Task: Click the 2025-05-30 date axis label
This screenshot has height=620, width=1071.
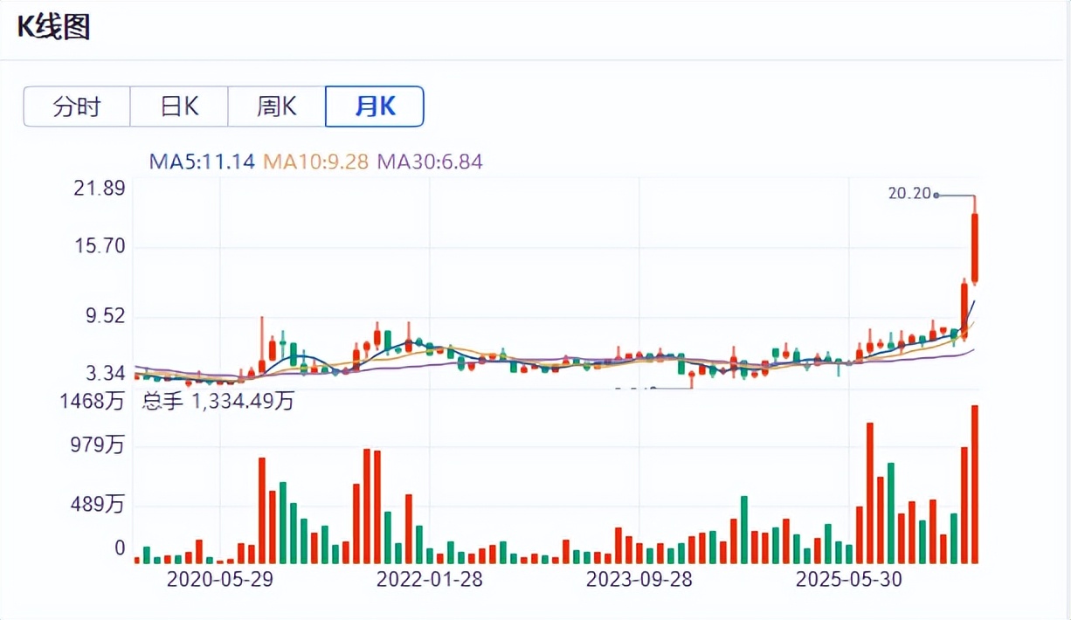Action: pos(849,579)
